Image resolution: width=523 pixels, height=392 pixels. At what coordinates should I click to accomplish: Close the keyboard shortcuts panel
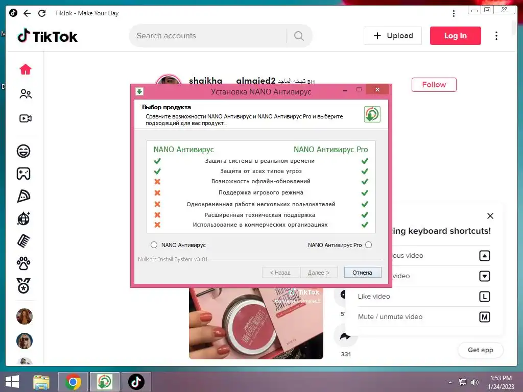click(490, 216)
